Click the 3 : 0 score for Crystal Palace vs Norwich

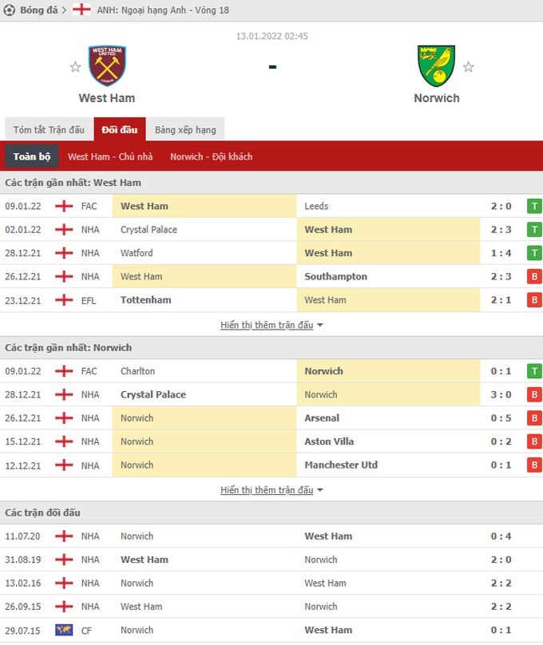click(x=501, y=394)
